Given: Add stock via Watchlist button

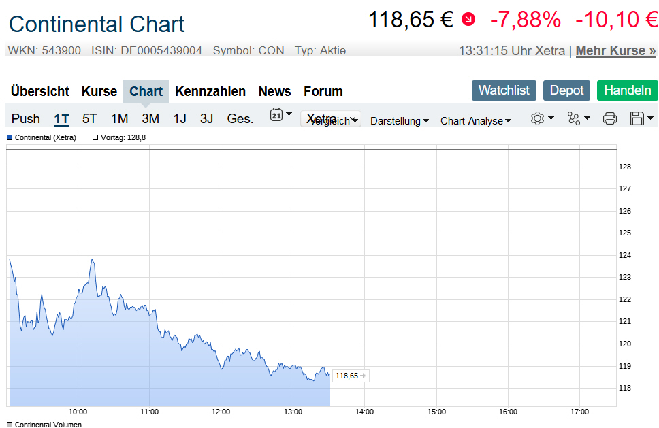Looking at the screenshot, I should point(504,90).
